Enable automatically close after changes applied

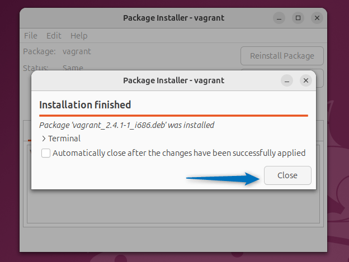pyautogui.click(x=46, y=153)
